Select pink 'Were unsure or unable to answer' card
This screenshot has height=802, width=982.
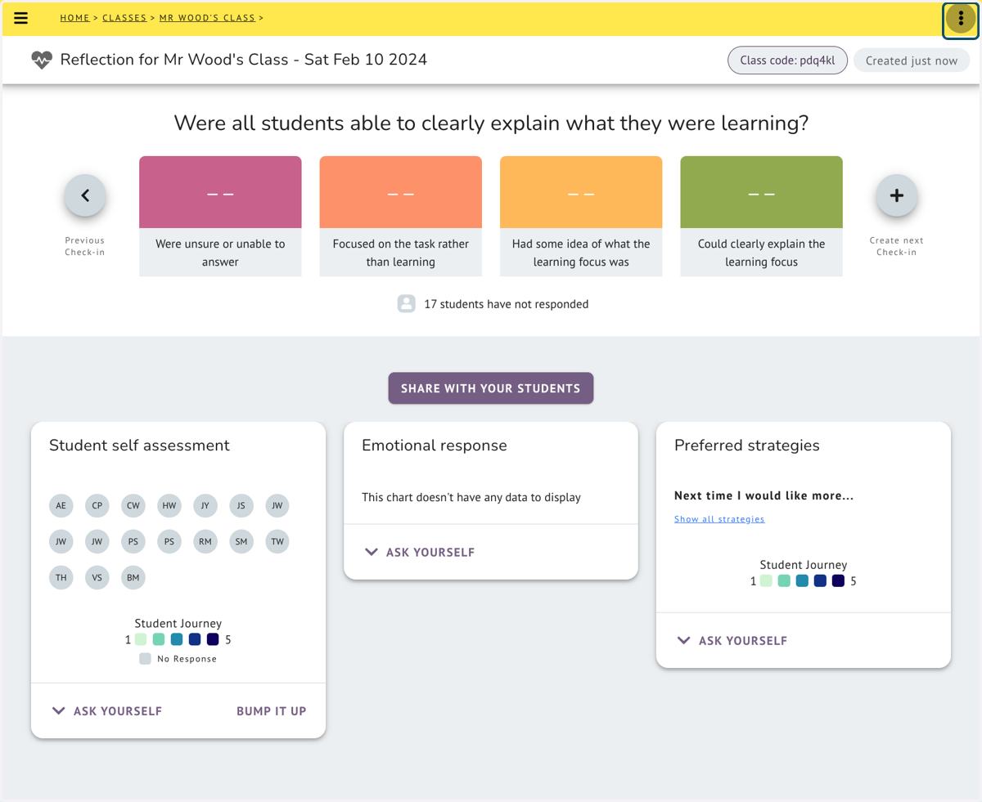point(220,216)
